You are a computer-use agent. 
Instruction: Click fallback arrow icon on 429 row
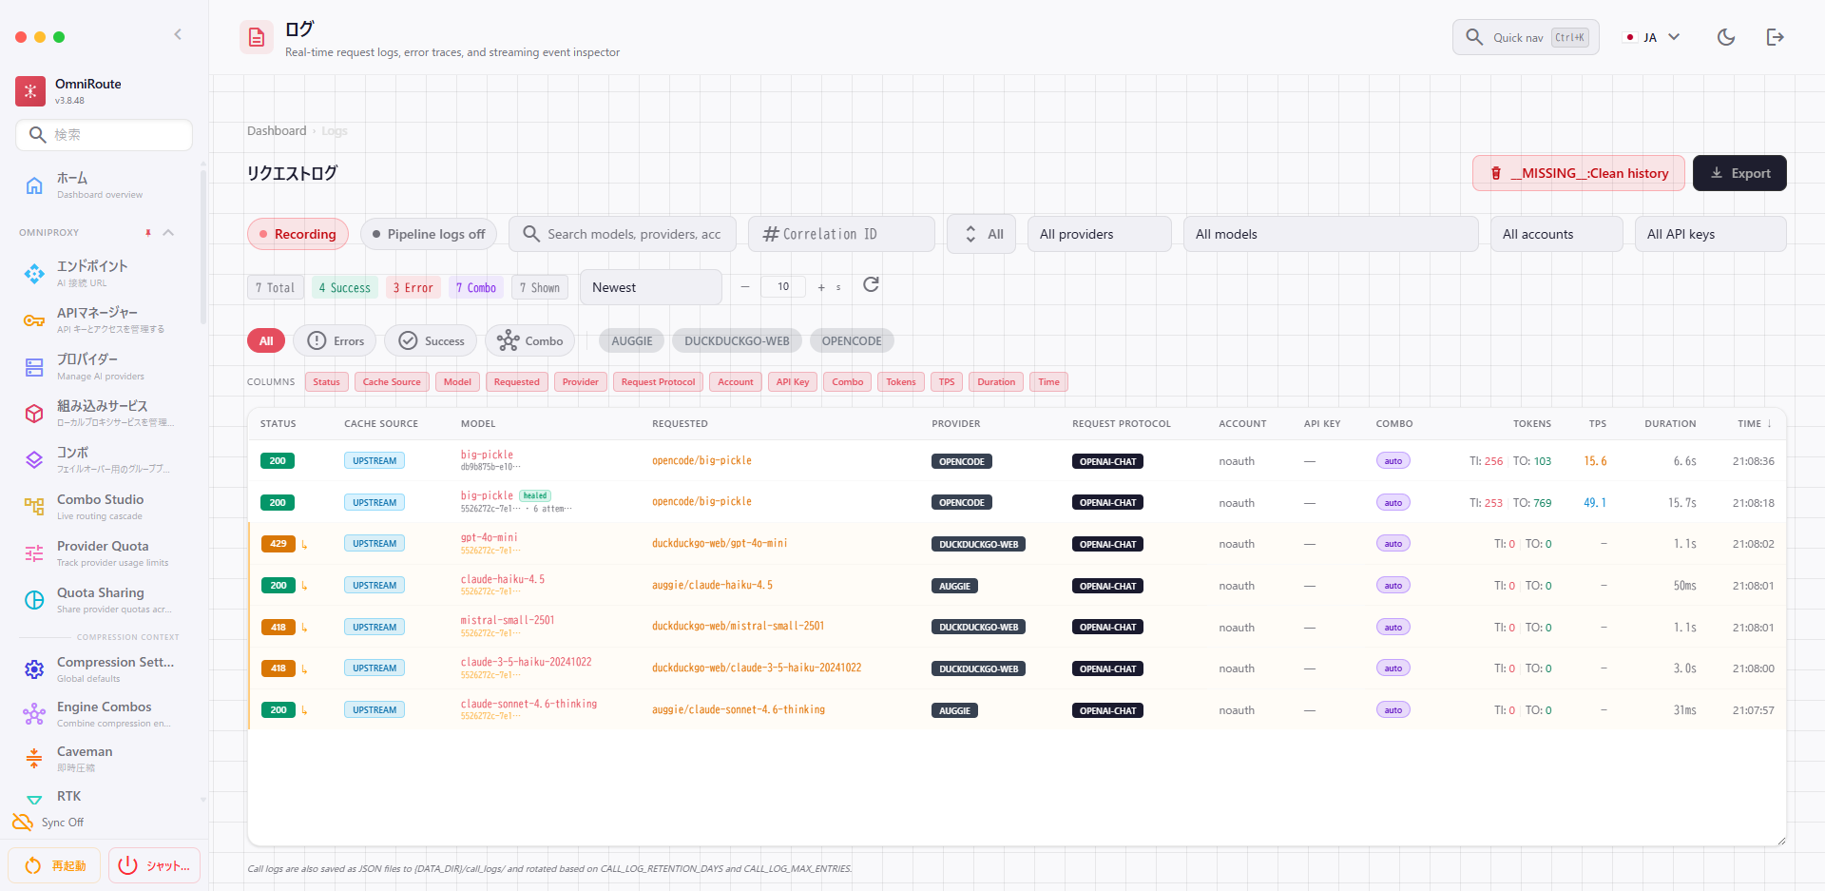(x=304, y=545)
